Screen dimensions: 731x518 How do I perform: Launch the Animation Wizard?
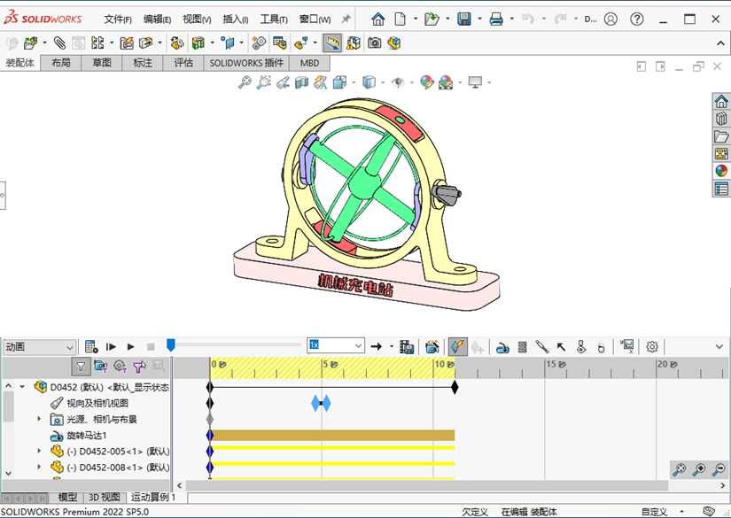432,346
